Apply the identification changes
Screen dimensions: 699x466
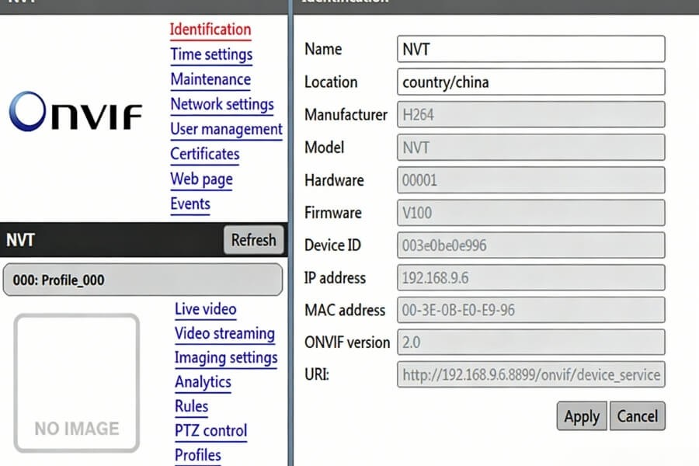click(581, 416)
